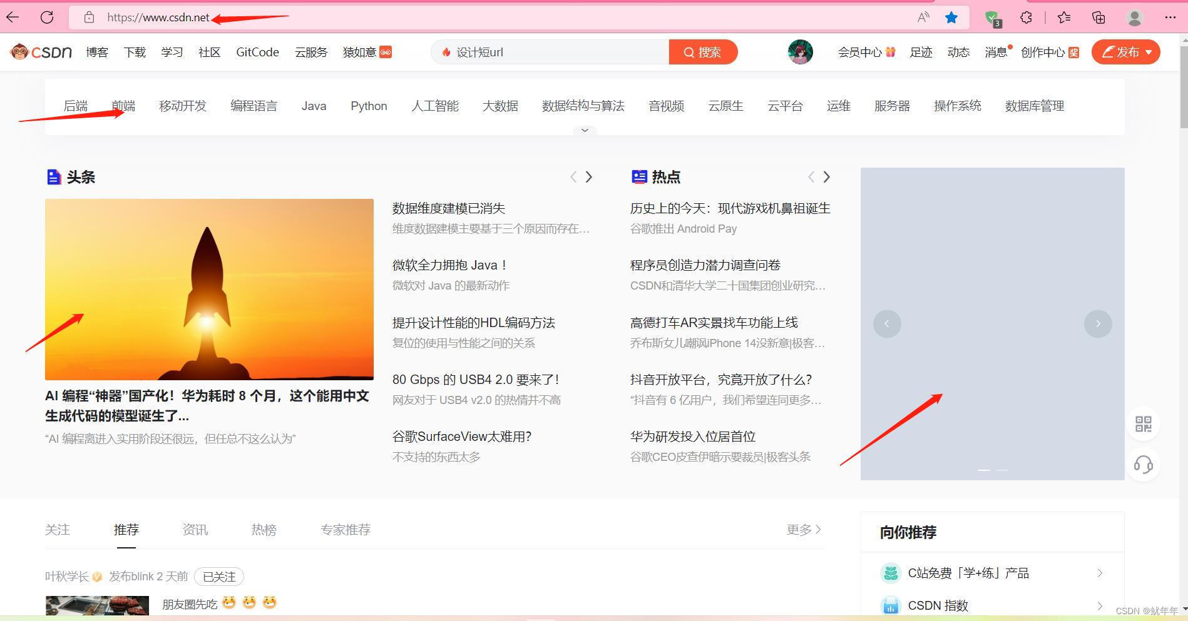
Task: Open the browser three-dot settings menu
Action: coord(1170,18)
